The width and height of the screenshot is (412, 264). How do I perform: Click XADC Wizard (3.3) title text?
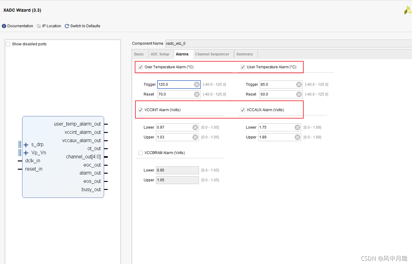tap(22, 10)
